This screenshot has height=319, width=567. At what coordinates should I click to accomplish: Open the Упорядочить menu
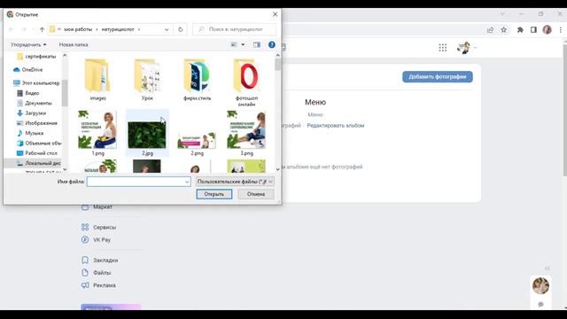click(28, 45)
